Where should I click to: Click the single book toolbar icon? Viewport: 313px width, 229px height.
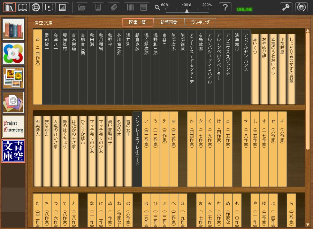click(98, 8)
